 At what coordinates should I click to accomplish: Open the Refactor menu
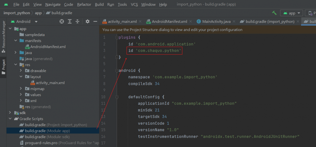pos(84,4)
